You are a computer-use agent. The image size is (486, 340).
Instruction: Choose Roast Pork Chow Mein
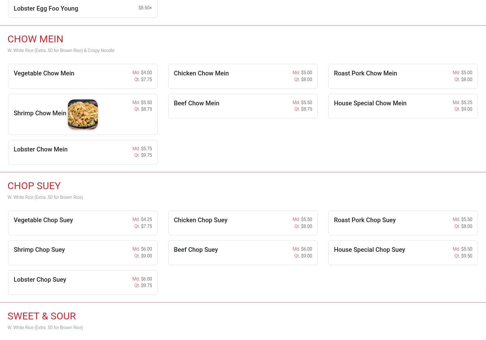(x=365, y=74)
